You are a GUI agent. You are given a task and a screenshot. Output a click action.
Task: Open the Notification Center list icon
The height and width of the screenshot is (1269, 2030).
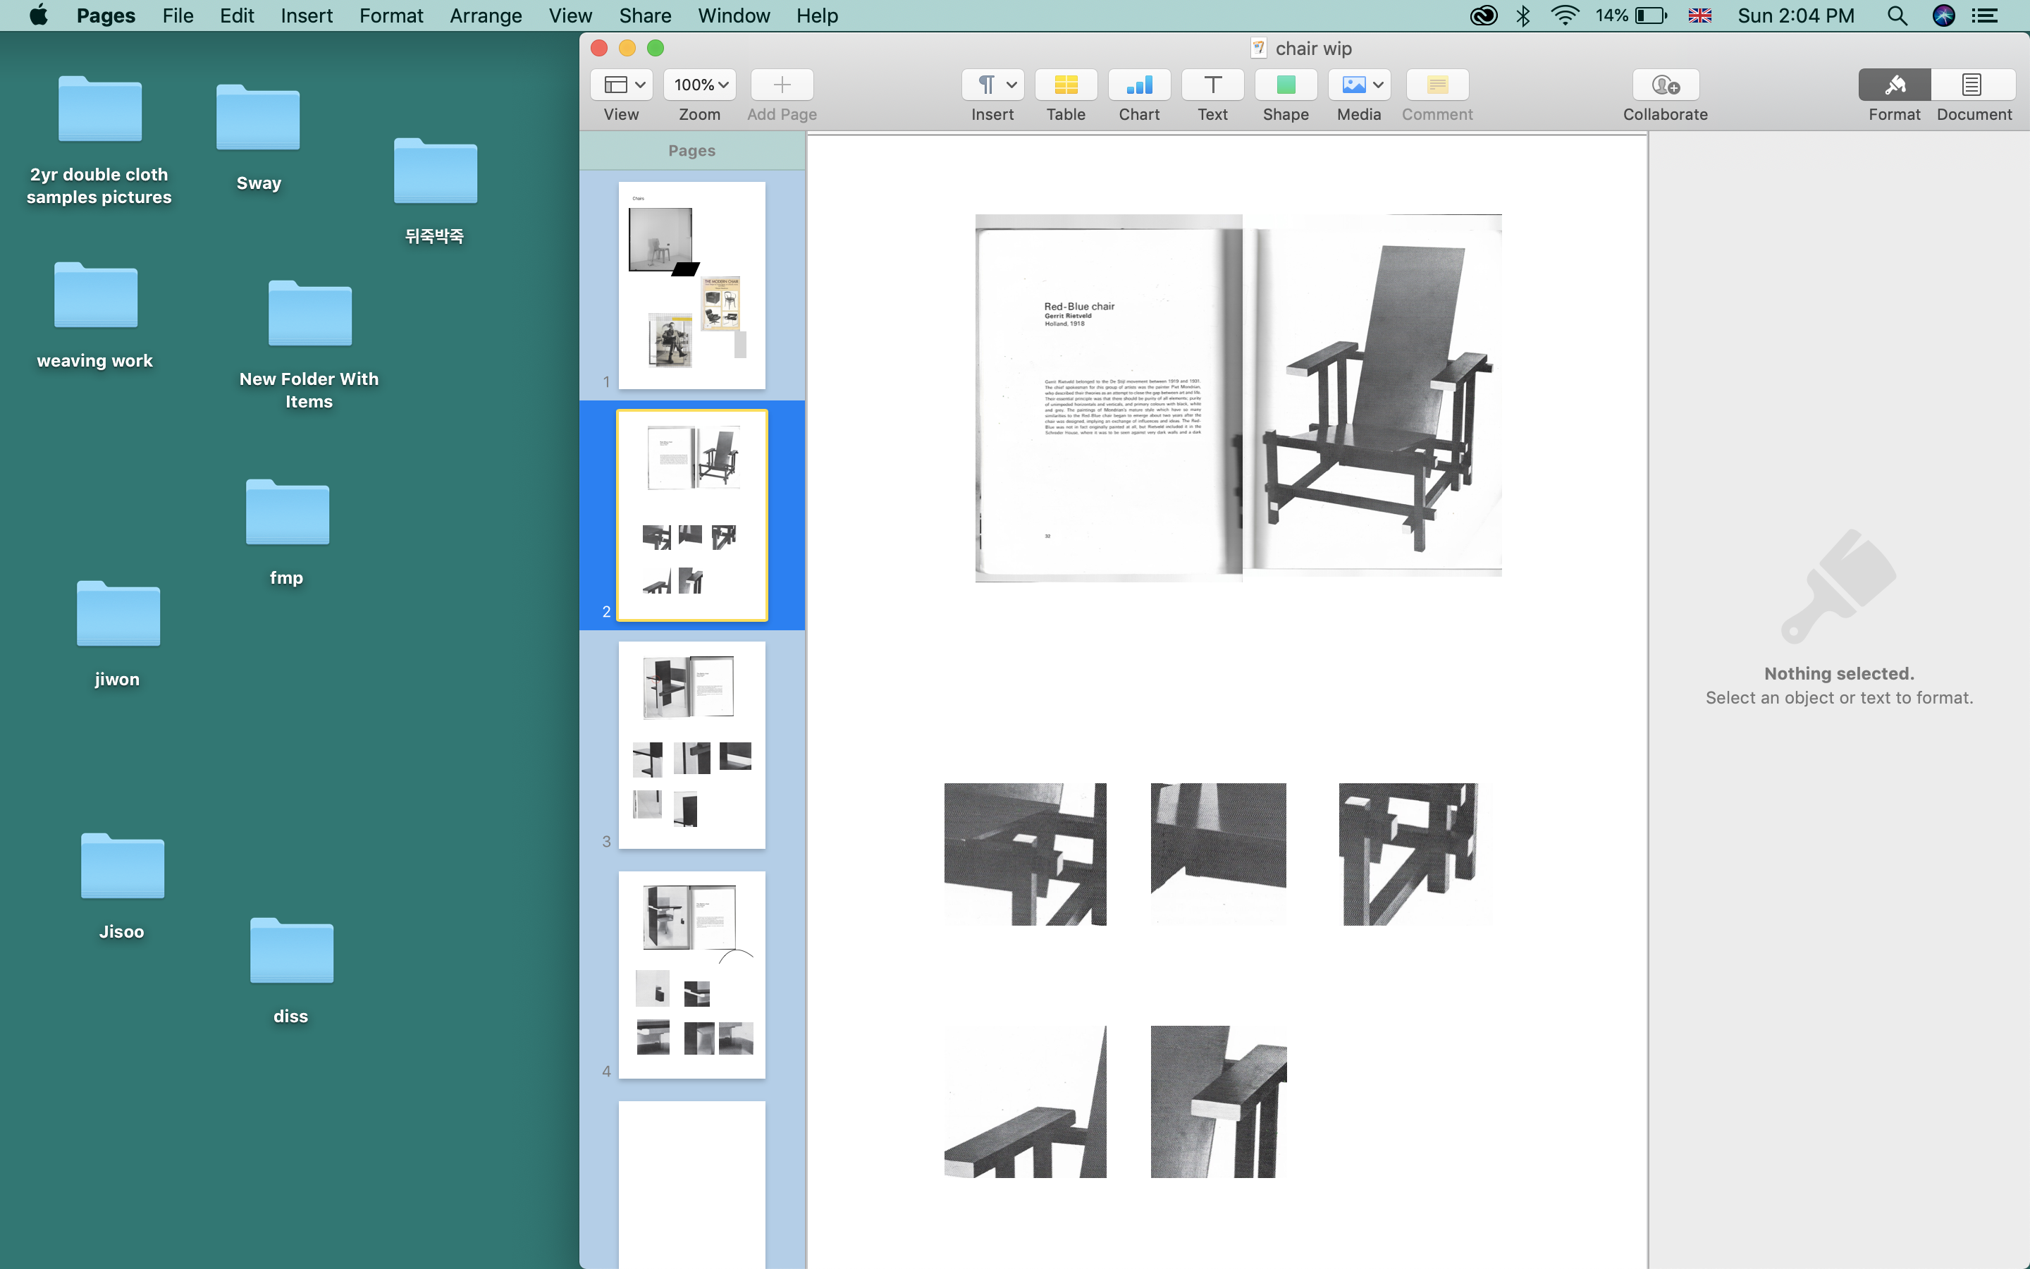click(x=1985, y=16)
